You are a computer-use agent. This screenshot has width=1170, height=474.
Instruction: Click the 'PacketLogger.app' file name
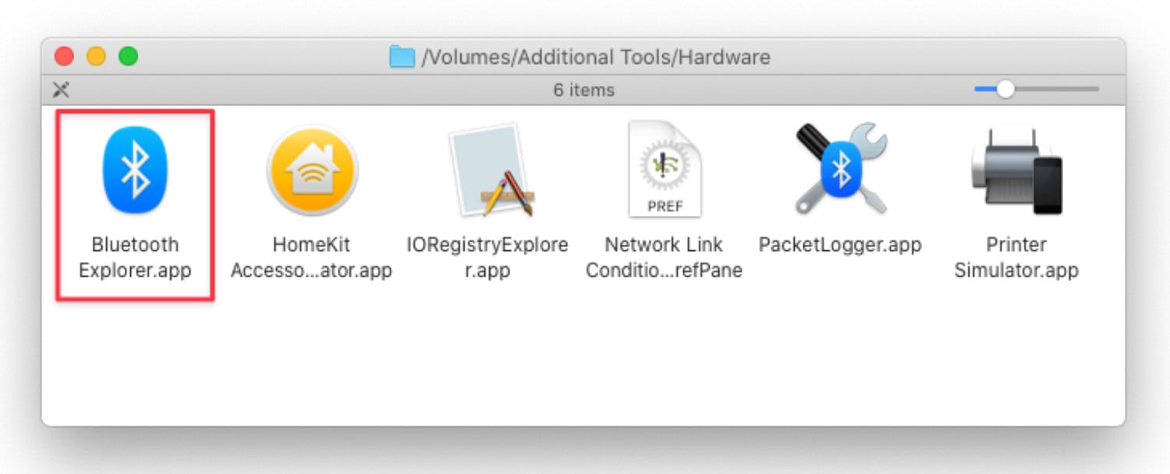[840, 245]
